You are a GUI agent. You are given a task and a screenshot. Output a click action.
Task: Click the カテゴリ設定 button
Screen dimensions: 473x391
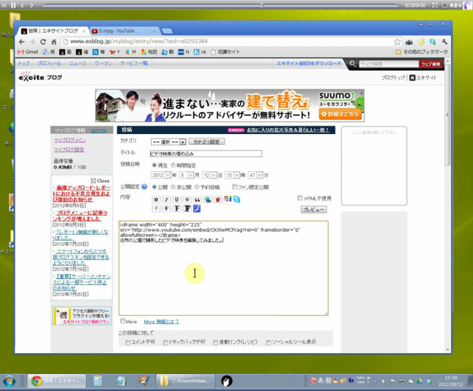(206, 142)
